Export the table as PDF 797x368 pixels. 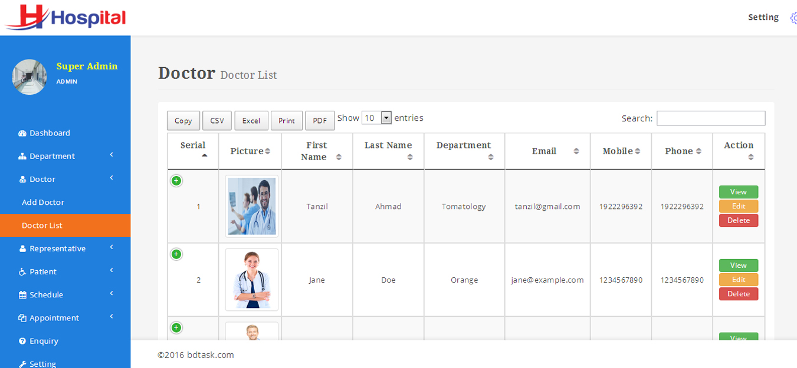click(x=320, y=120)
